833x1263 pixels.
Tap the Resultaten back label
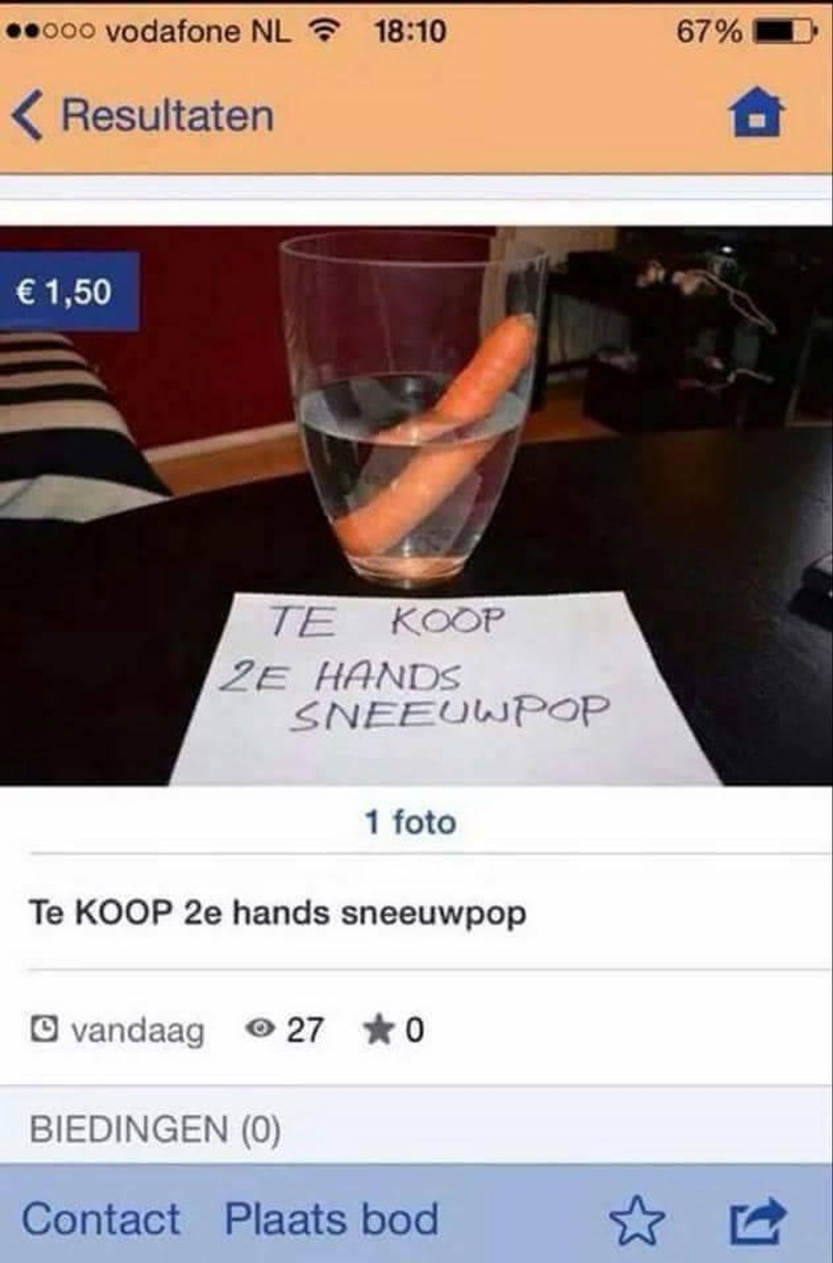coord(168,115)
